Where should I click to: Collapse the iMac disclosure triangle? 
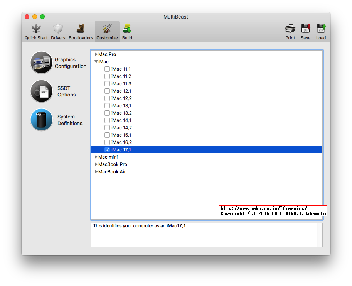point(96,61)
